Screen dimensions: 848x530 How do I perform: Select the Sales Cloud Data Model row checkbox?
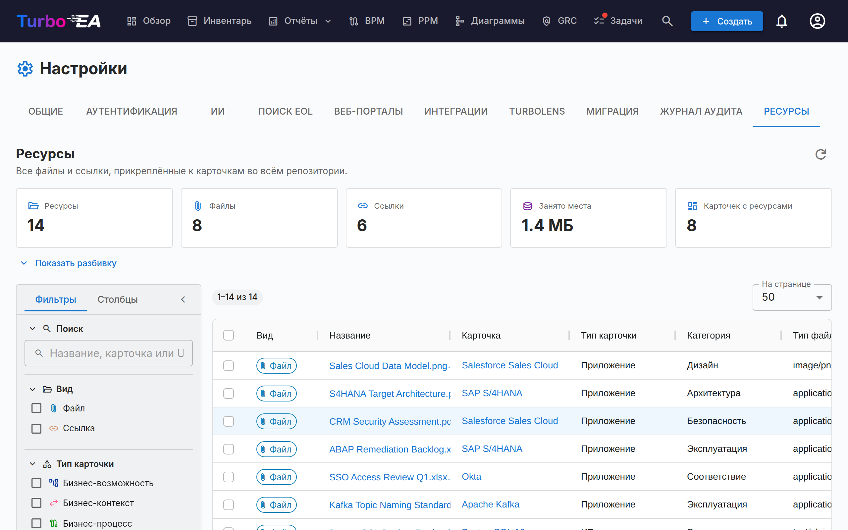[x=229, y=366]
